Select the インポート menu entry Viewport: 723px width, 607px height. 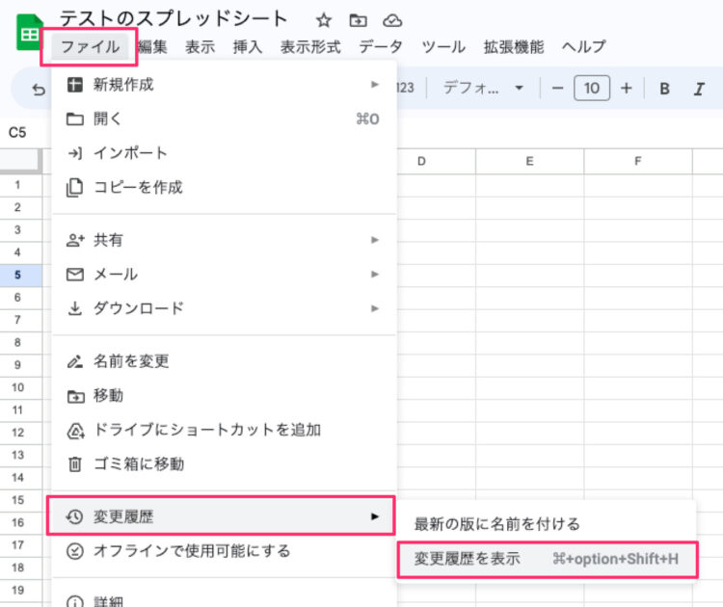tap(224, 153)
